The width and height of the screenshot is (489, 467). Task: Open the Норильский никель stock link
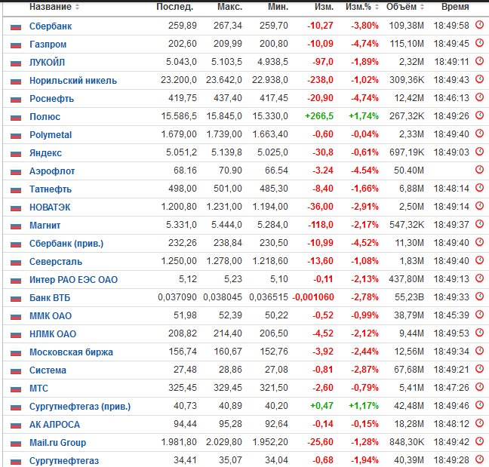[x=73, y=81]
